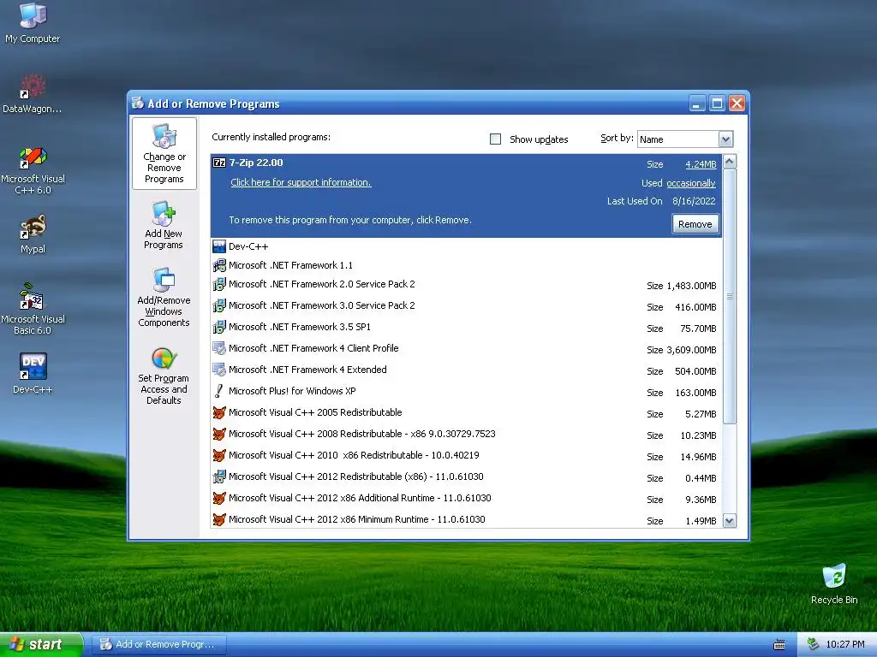Click the Safely Remove Hardware tray icon

pos(813,644)
